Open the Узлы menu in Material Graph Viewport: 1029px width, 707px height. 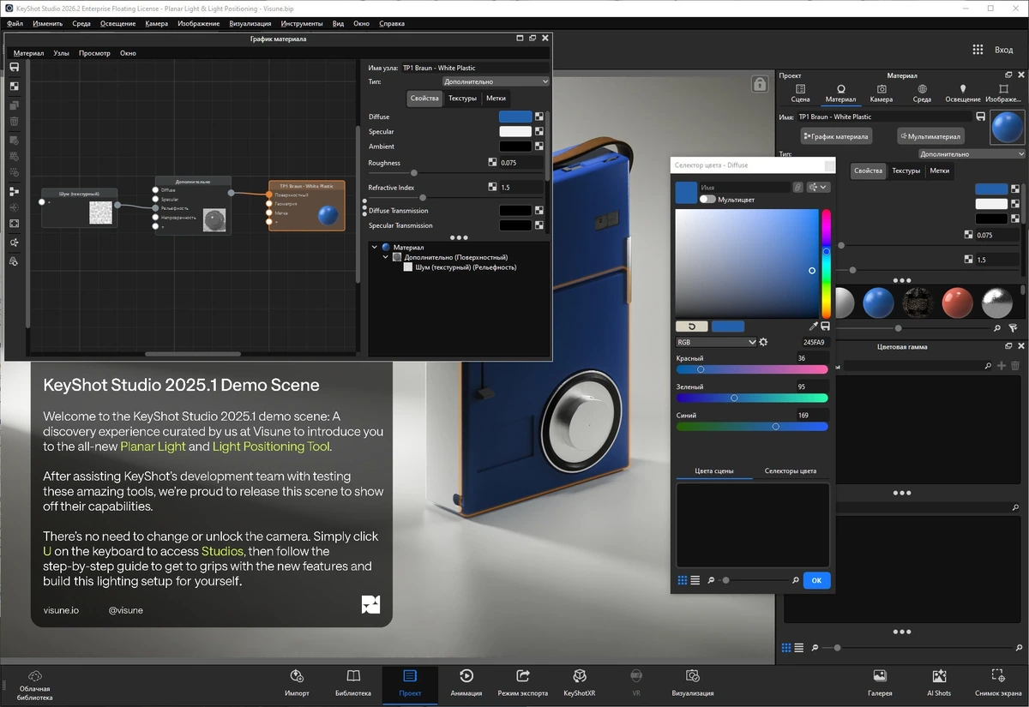tap(61, 53)
